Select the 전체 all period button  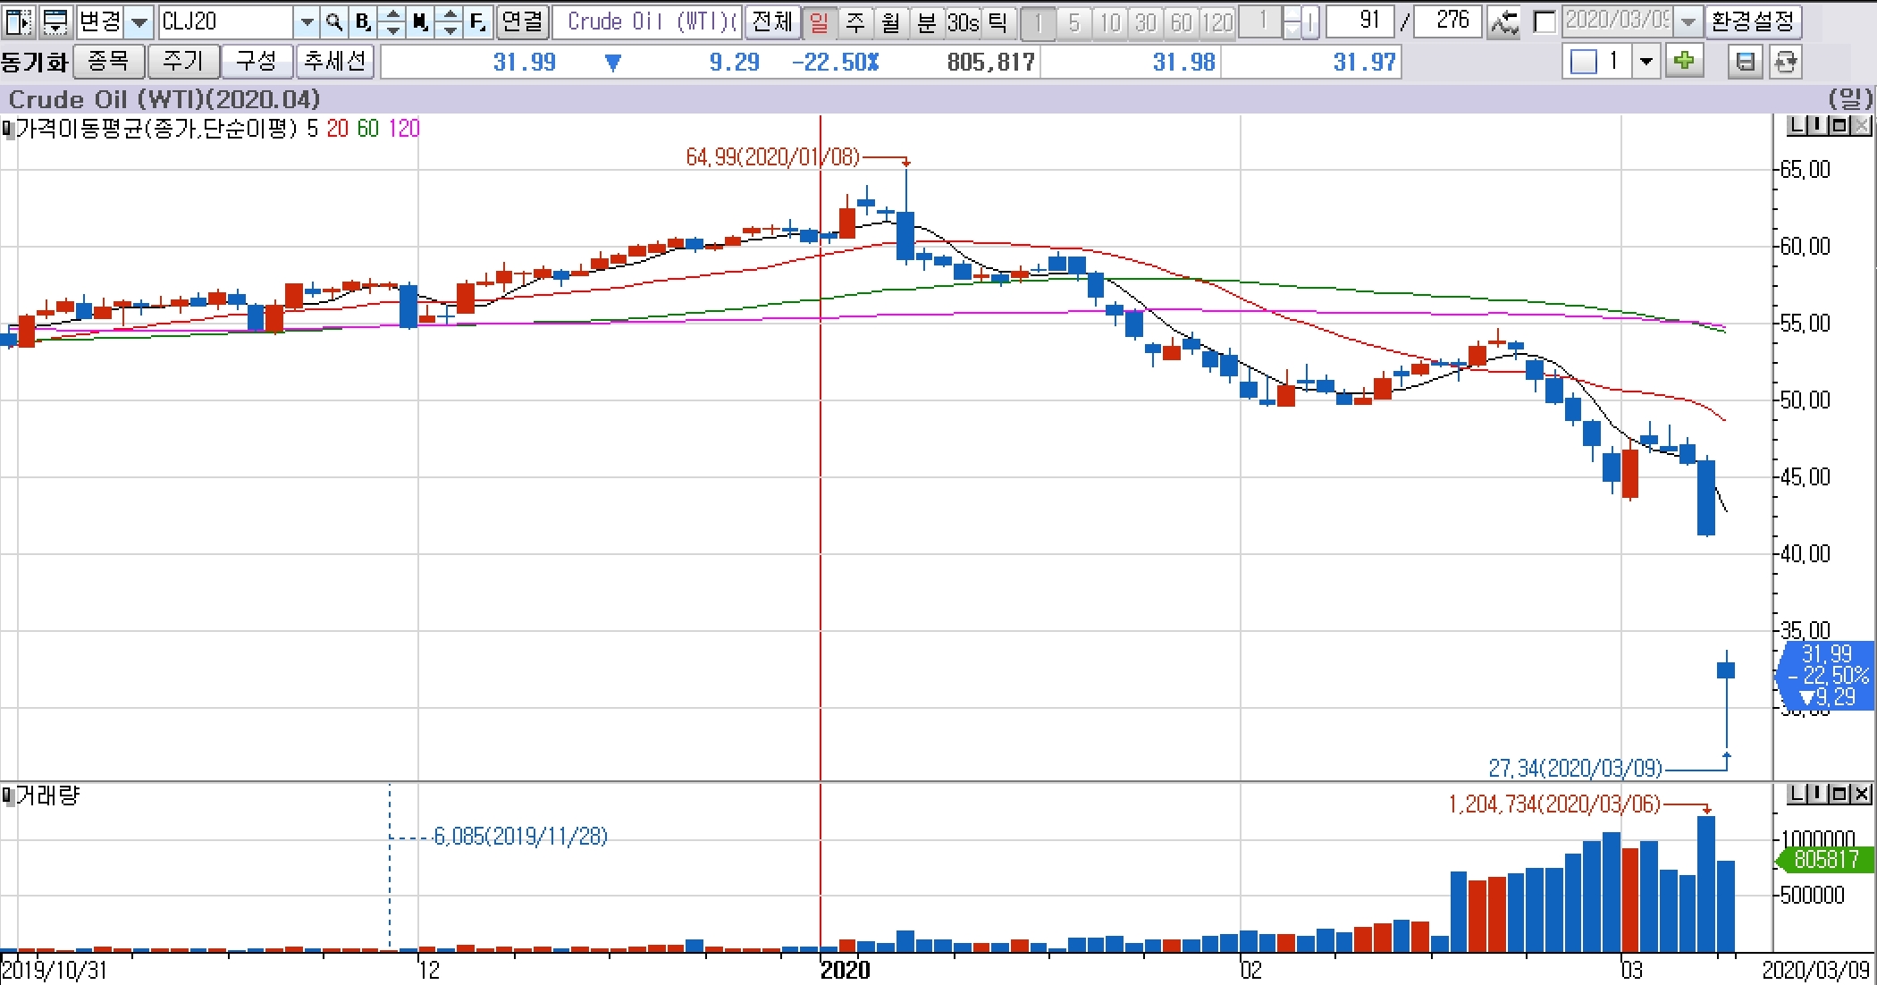click(x=772, y=21)
